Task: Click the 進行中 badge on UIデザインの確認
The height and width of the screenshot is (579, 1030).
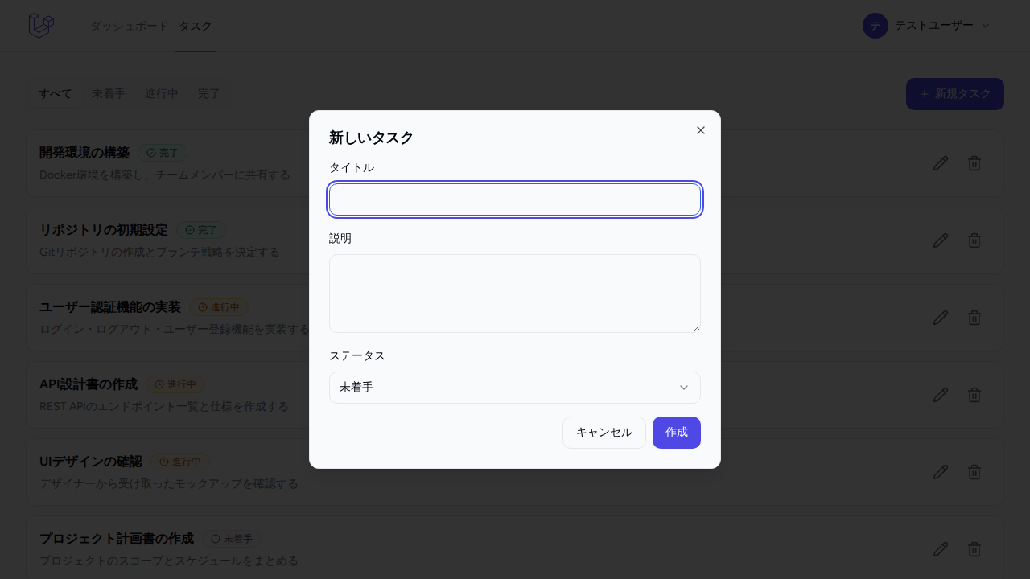Action: (x=180, y=462)
